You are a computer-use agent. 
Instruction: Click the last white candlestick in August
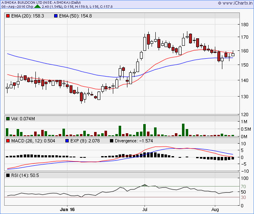click(x=233, y=55)
